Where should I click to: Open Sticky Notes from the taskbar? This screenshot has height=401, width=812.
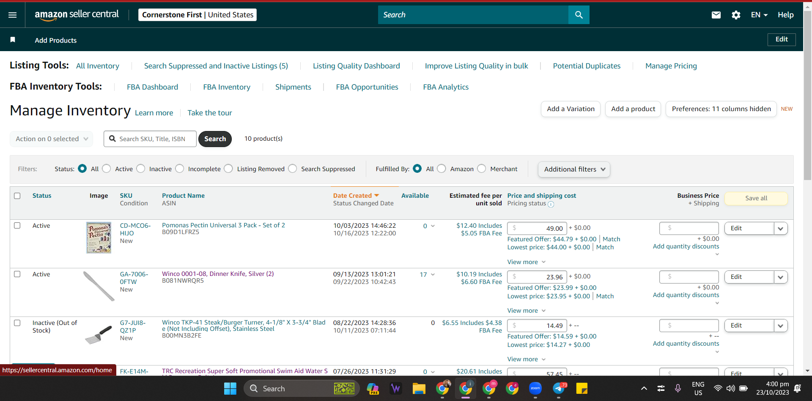(x=582, y=388)
